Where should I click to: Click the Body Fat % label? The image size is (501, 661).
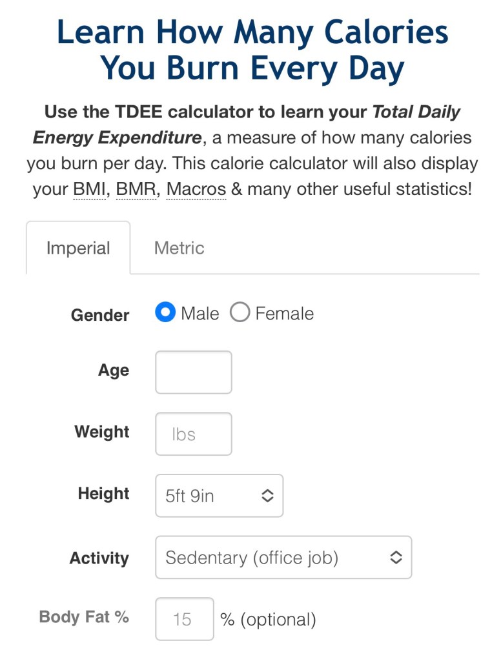(84, 617)
